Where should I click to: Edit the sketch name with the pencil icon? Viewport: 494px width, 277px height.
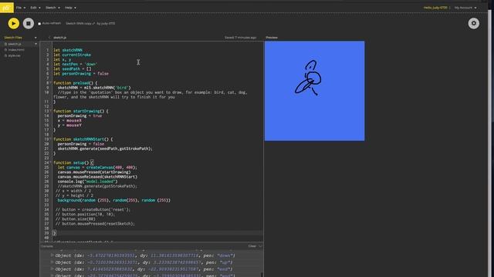[x=93, y=24]
